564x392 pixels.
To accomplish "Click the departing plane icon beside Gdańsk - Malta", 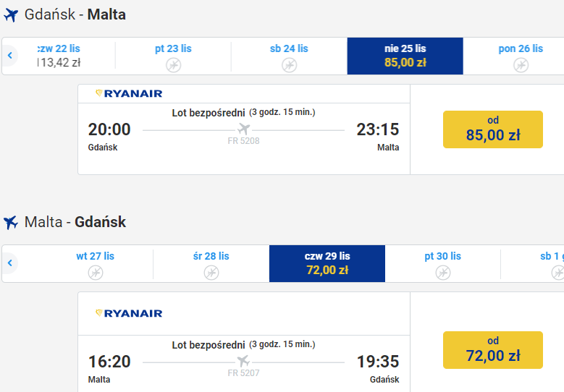I will pos(11,15).
